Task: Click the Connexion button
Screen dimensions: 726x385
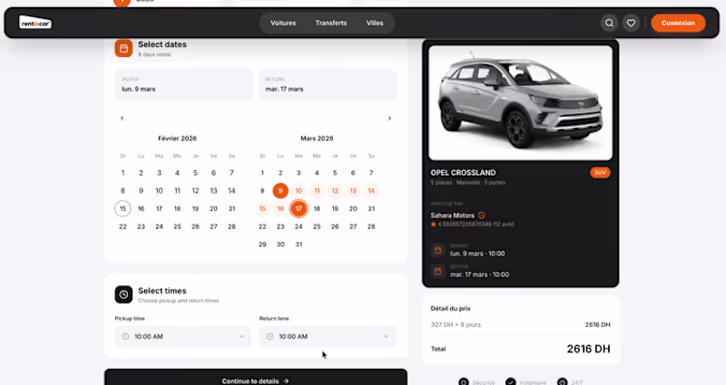Action: (x=678, y=23)
